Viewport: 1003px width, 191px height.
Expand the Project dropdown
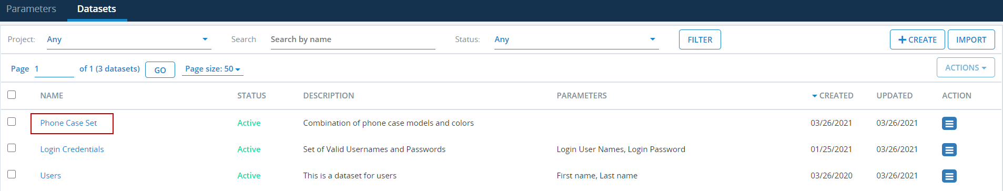(129, 39)
